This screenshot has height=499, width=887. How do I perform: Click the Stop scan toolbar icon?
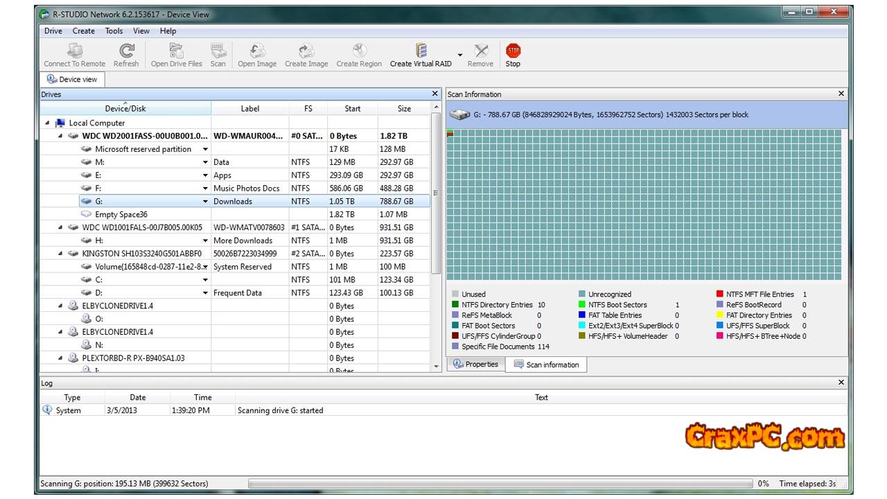(513, 51)
